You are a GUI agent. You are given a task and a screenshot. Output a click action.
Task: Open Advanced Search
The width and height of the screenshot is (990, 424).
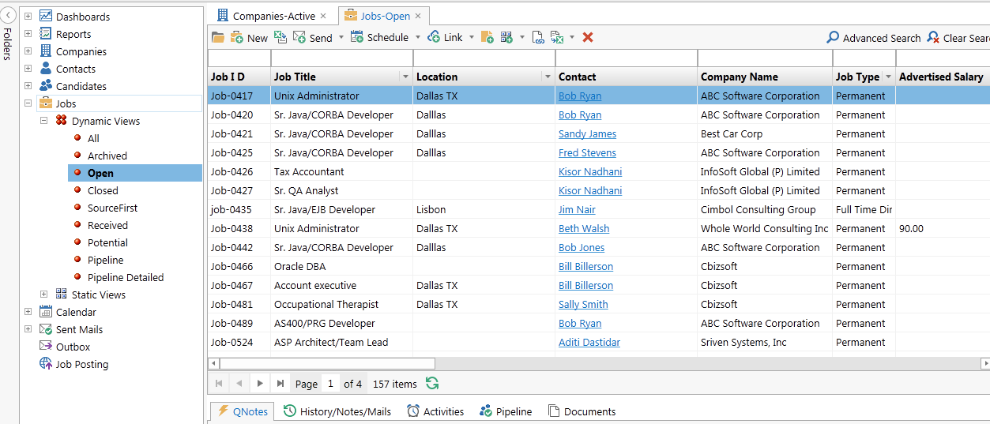pos(874,38)
